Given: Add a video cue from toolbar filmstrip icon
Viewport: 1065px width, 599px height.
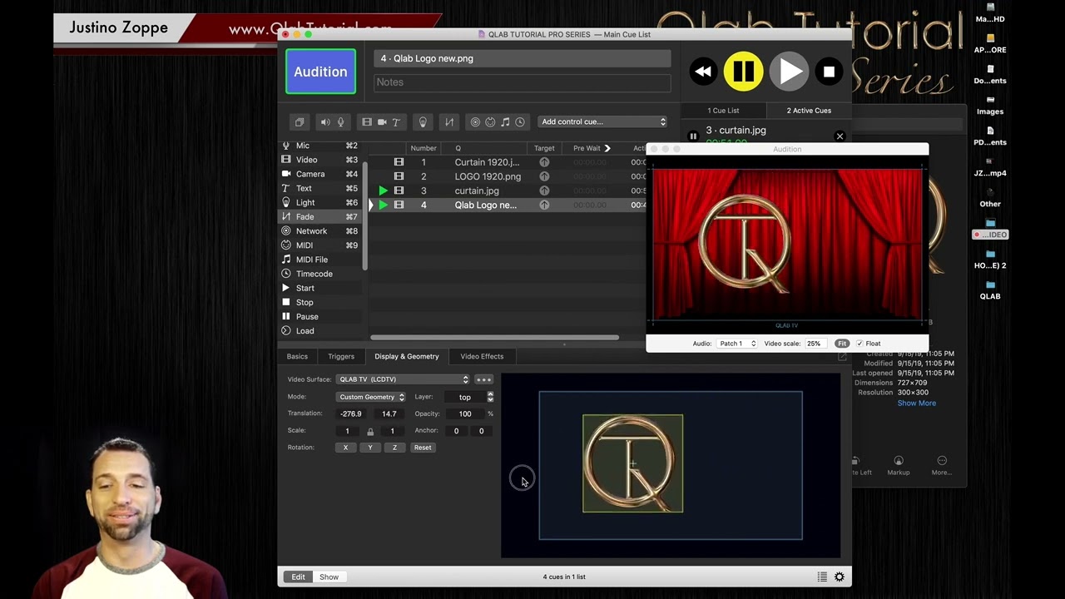Looking at the screenshot, I should [367, 122].
